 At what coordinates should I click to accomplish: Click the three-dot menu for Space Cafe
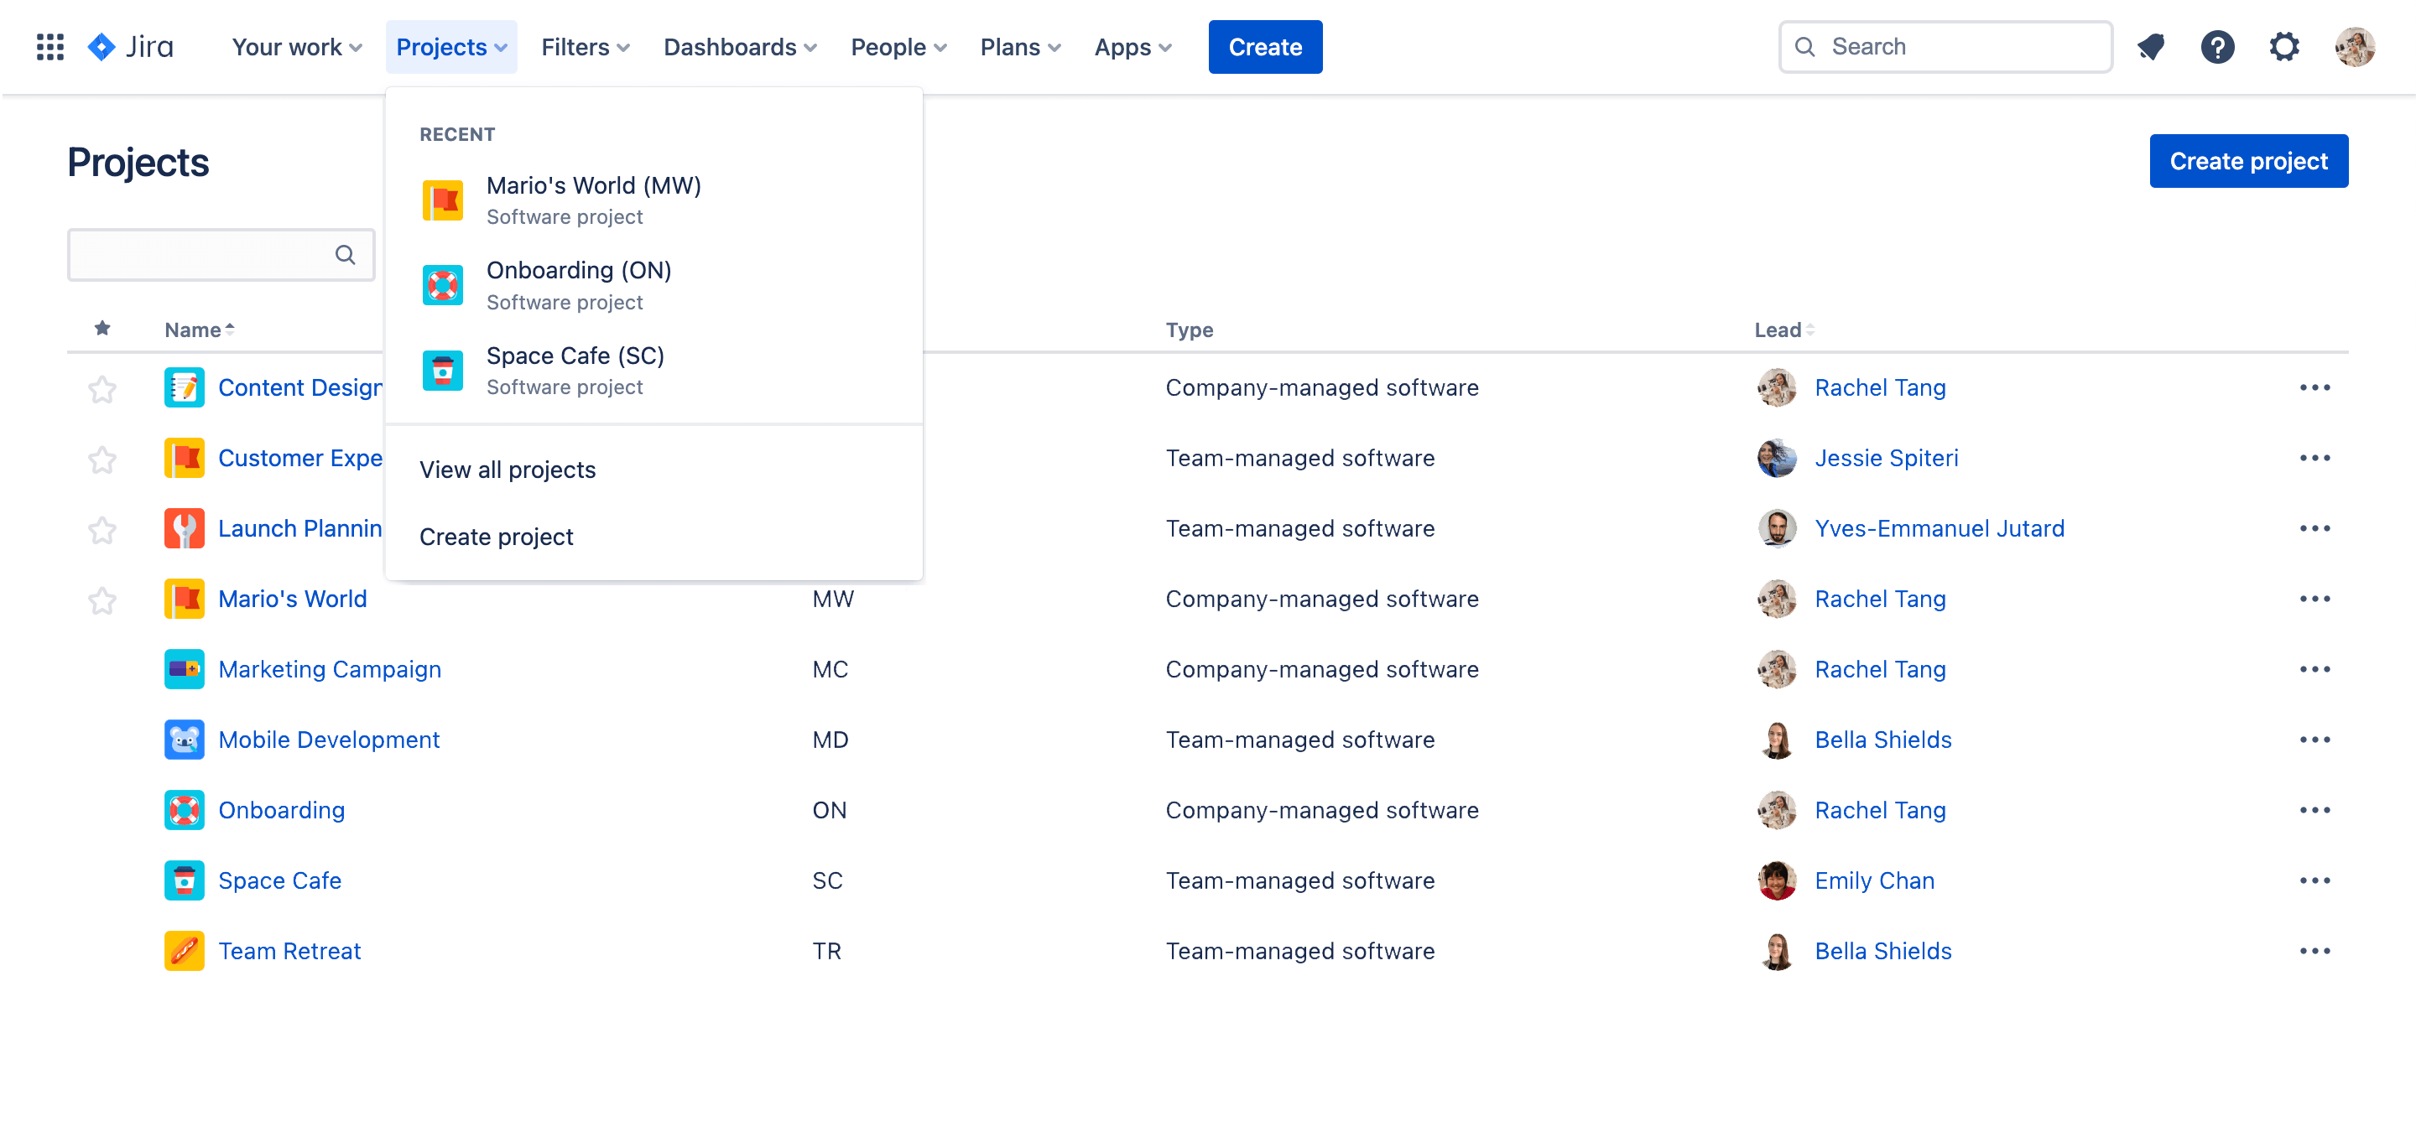point(2316,881)
